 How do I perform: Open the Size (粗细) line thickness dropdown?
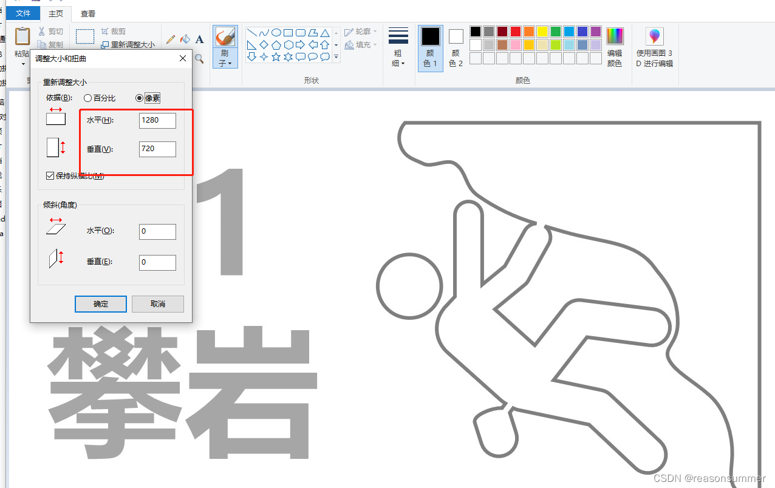point(398,47)
